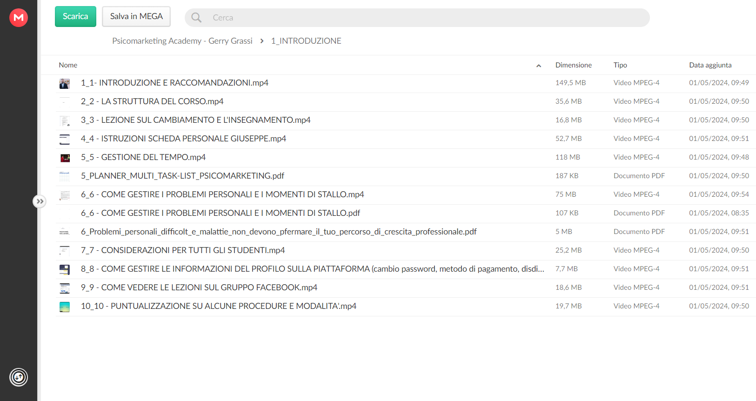Open 1_INTRODUZIONE breadcrumb folder
Screen dimensions: 756x401
click(x=306, y=41)
